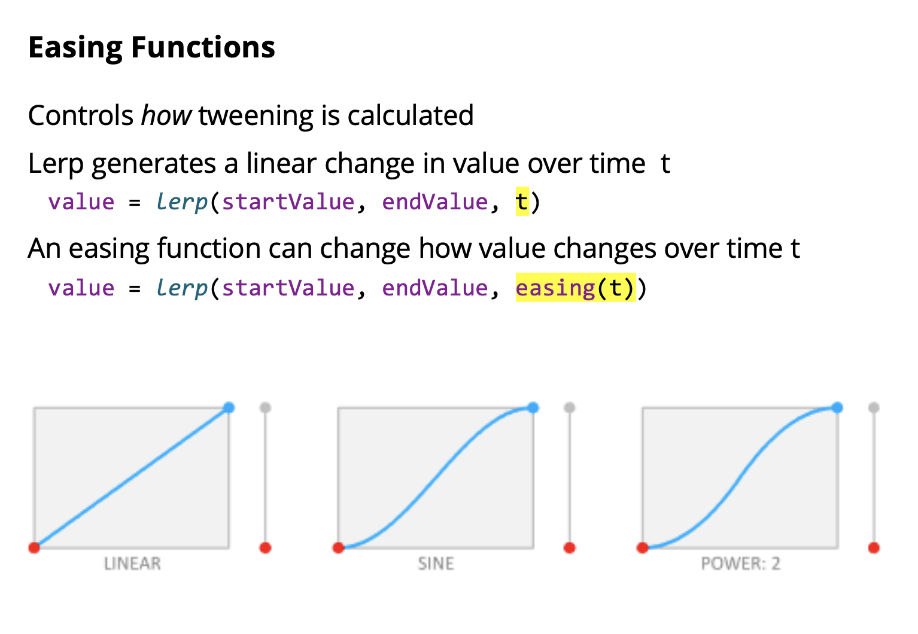Screen dimensions: 918x634
Task: Click red start dot on POWER: 2 graph
Action: [x=643, y=547]
